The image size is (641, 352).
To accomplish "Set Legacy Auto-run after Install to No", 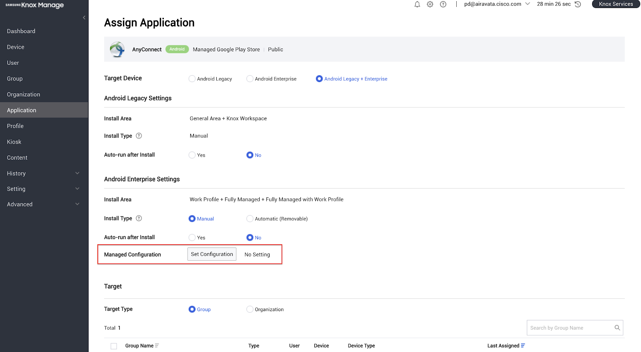I will coord(250,155).
